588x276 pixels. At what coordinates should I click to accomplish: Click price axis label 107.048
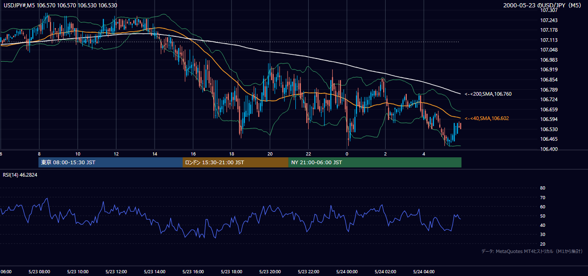pos(548,50)
